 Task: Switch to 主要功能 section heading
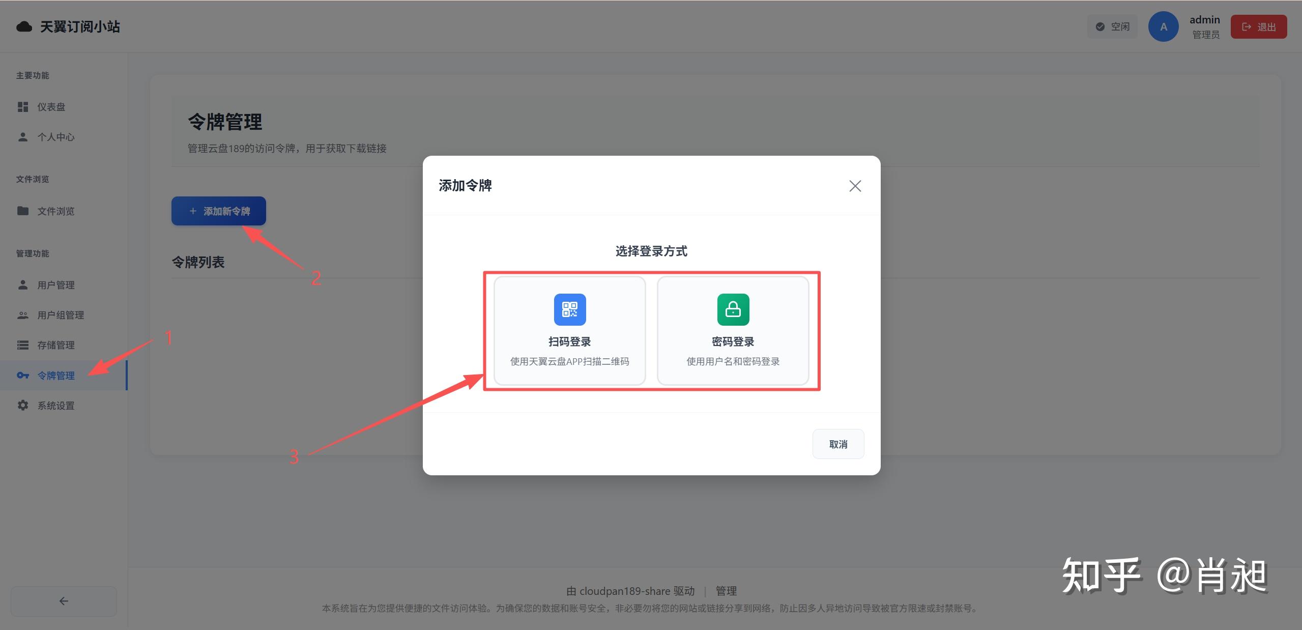[32, 75]
